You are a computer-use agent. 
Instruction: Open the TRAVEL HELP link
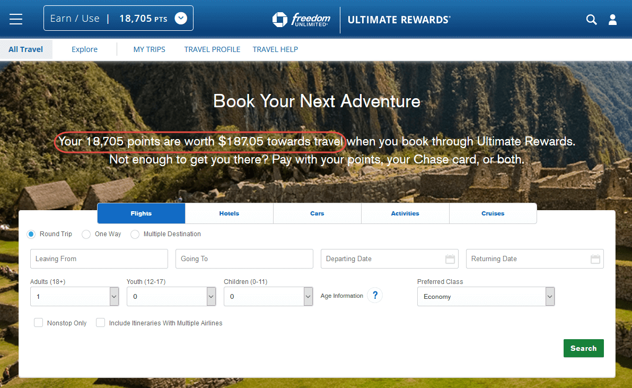point(275,49)
